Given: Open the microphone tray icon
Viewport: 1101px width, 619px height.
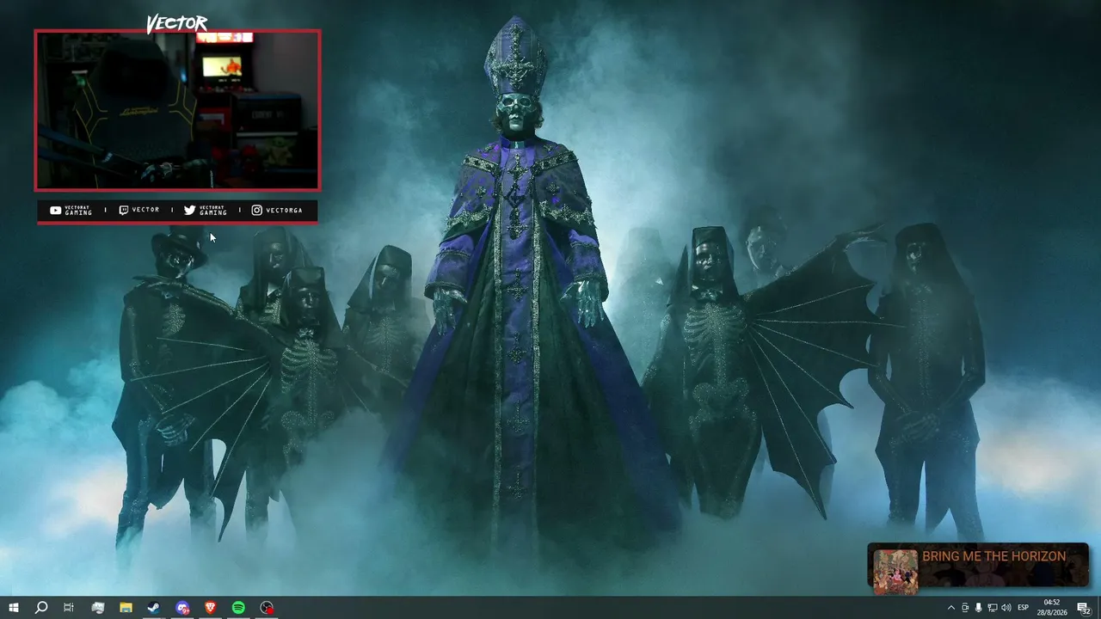Looking at the screenshot, I should 979,608.
